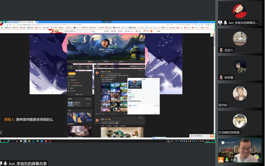Click browser back arrow in shared screen

(x=5, y=25)
